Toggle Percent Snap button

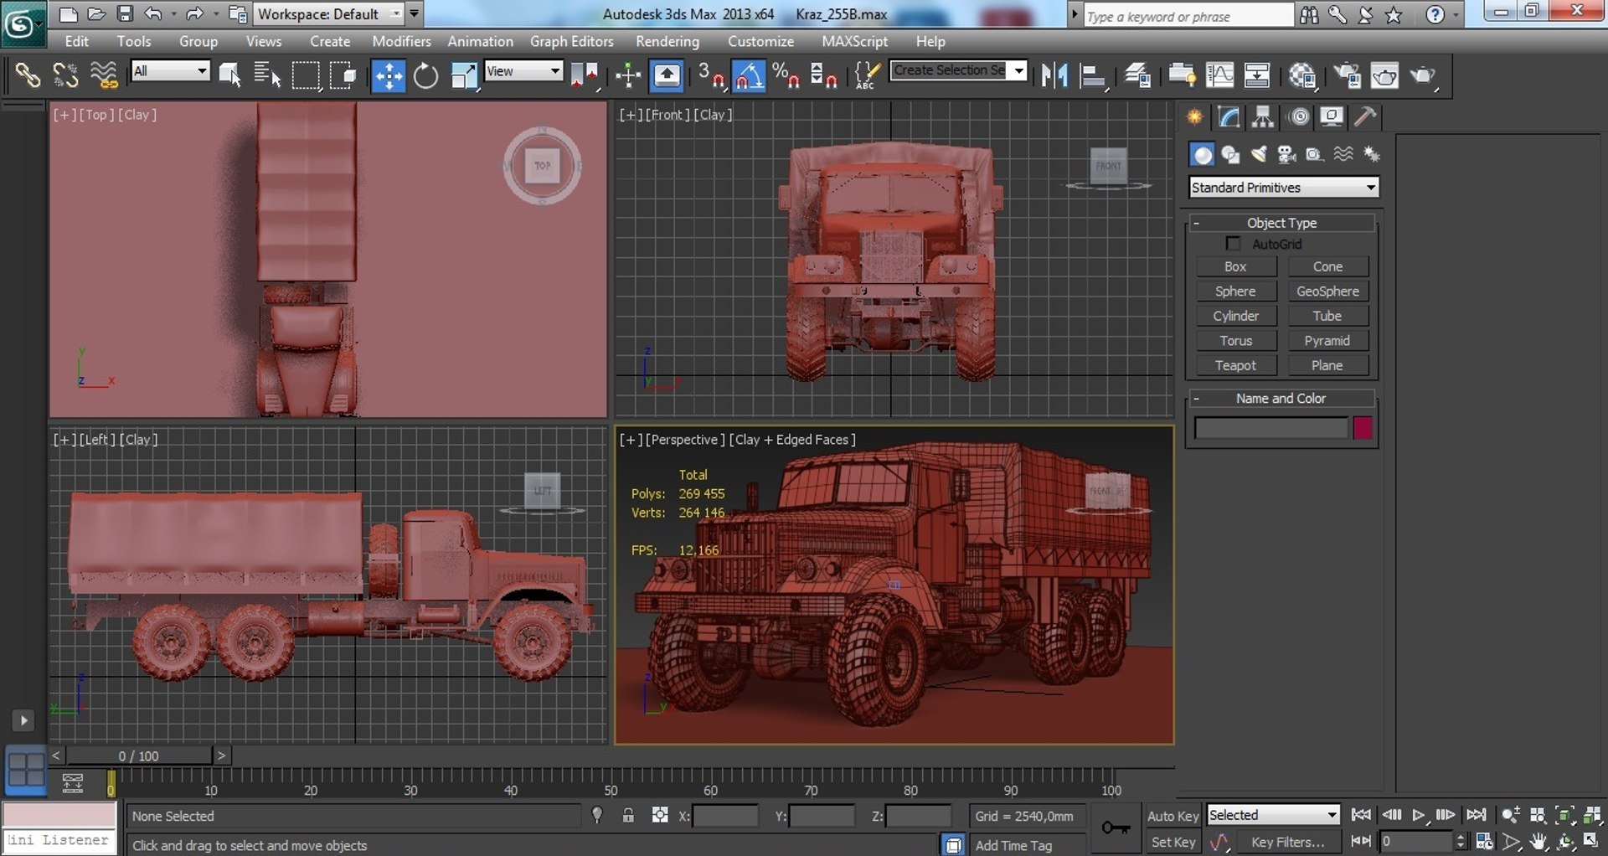tap(786, 76)
